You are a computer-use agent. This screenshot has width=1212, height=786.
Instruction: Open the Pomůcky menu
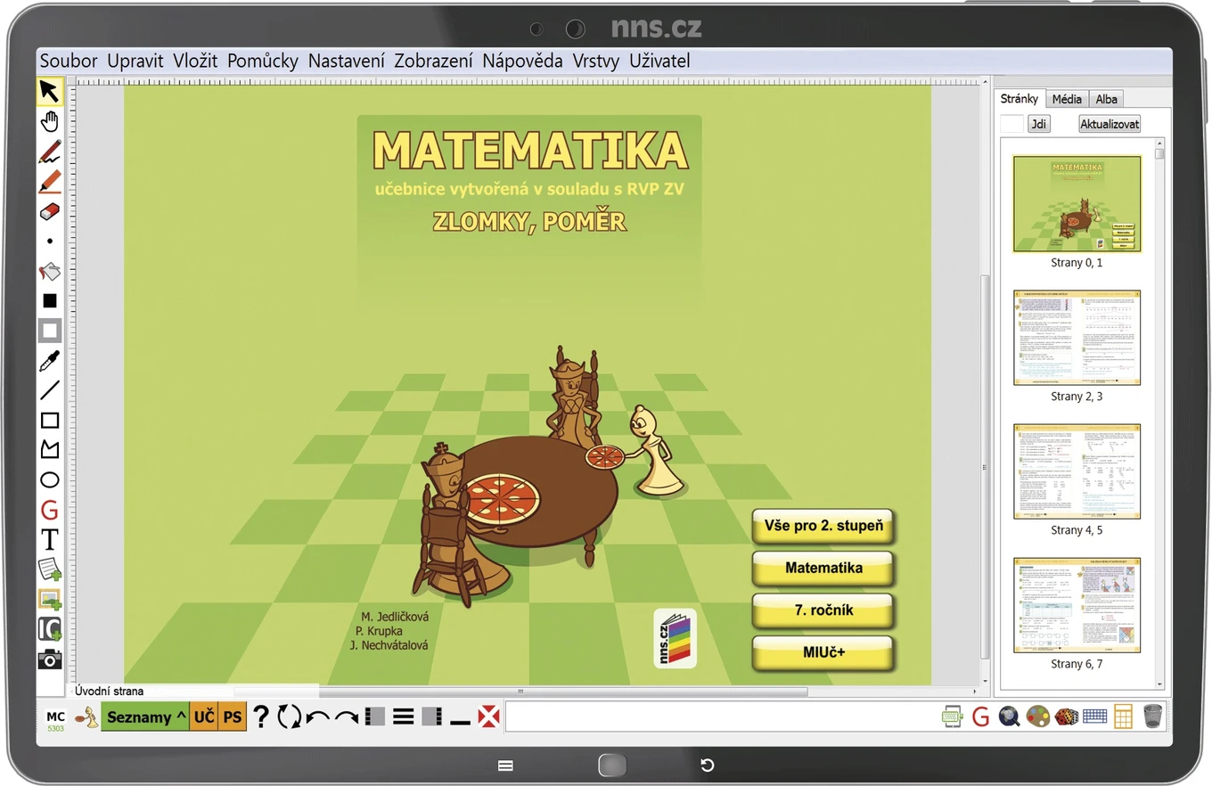tap(263, 61)
